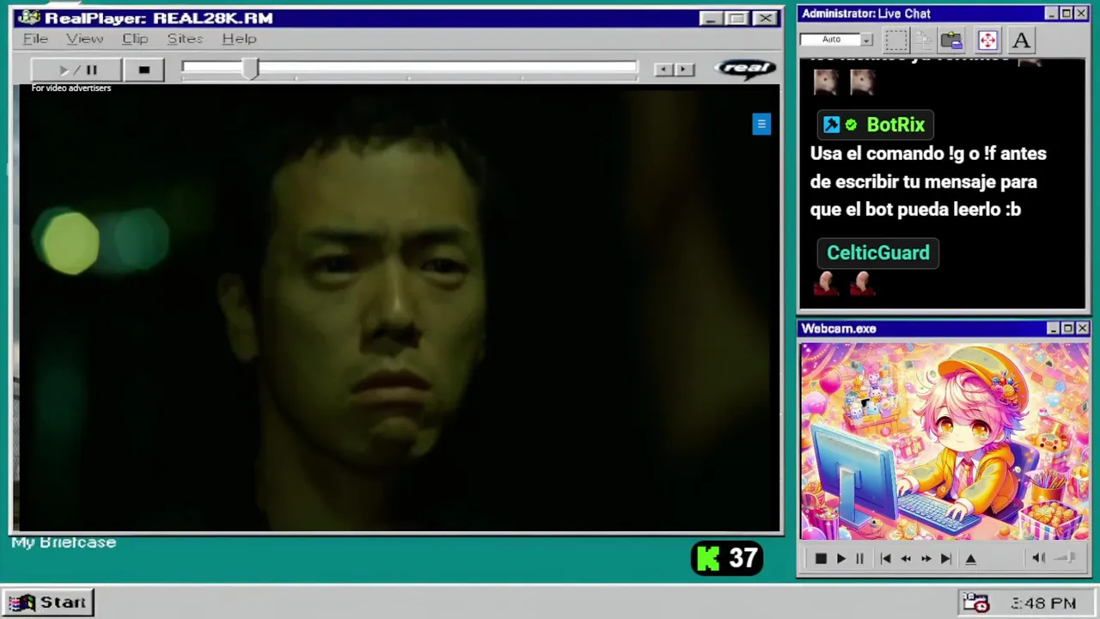Select the My Briefcase desktop label
Screen dimensions: 1100x619
[64, 542]
